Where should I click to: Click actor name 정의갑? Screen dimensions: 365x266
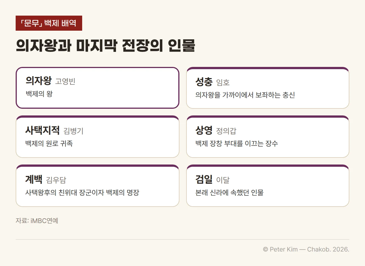tap(226, 131)
